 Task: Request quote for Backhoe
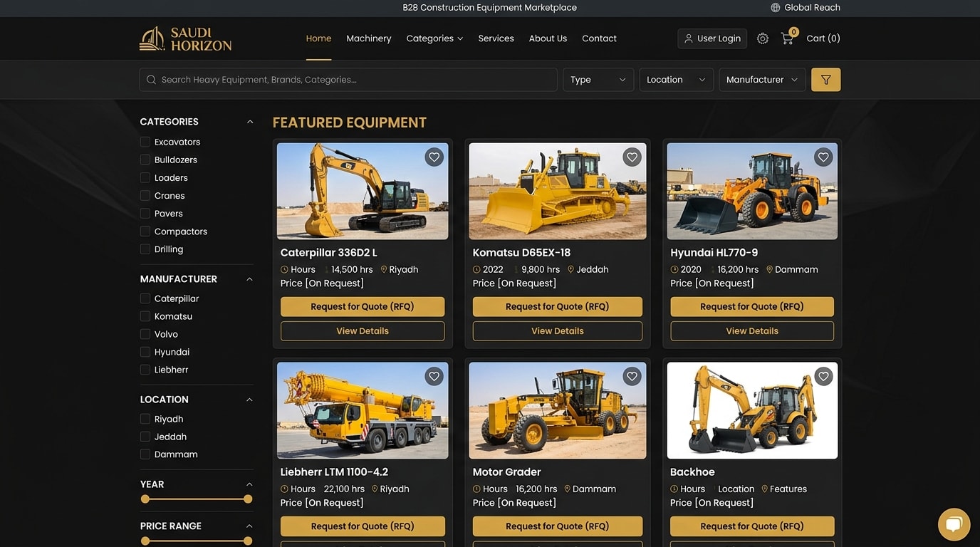click(752, 526)
